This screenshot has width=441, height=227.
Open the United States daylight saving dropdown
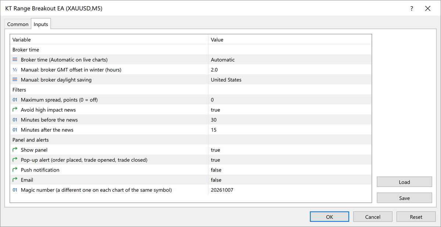[x=290, y=80]
